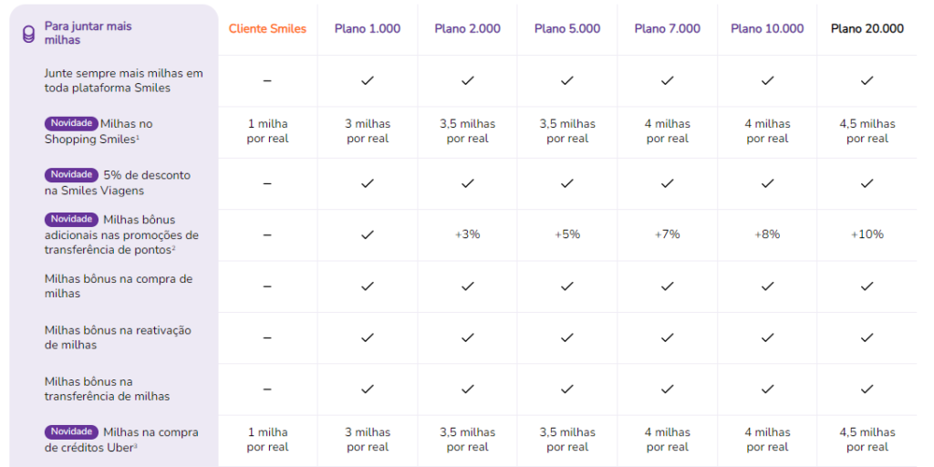Click Plano 20.000 checkmark for 5% de desconto row
This screenshot has height=467, width=934.
pyautogui.click(x=867, y=183)
